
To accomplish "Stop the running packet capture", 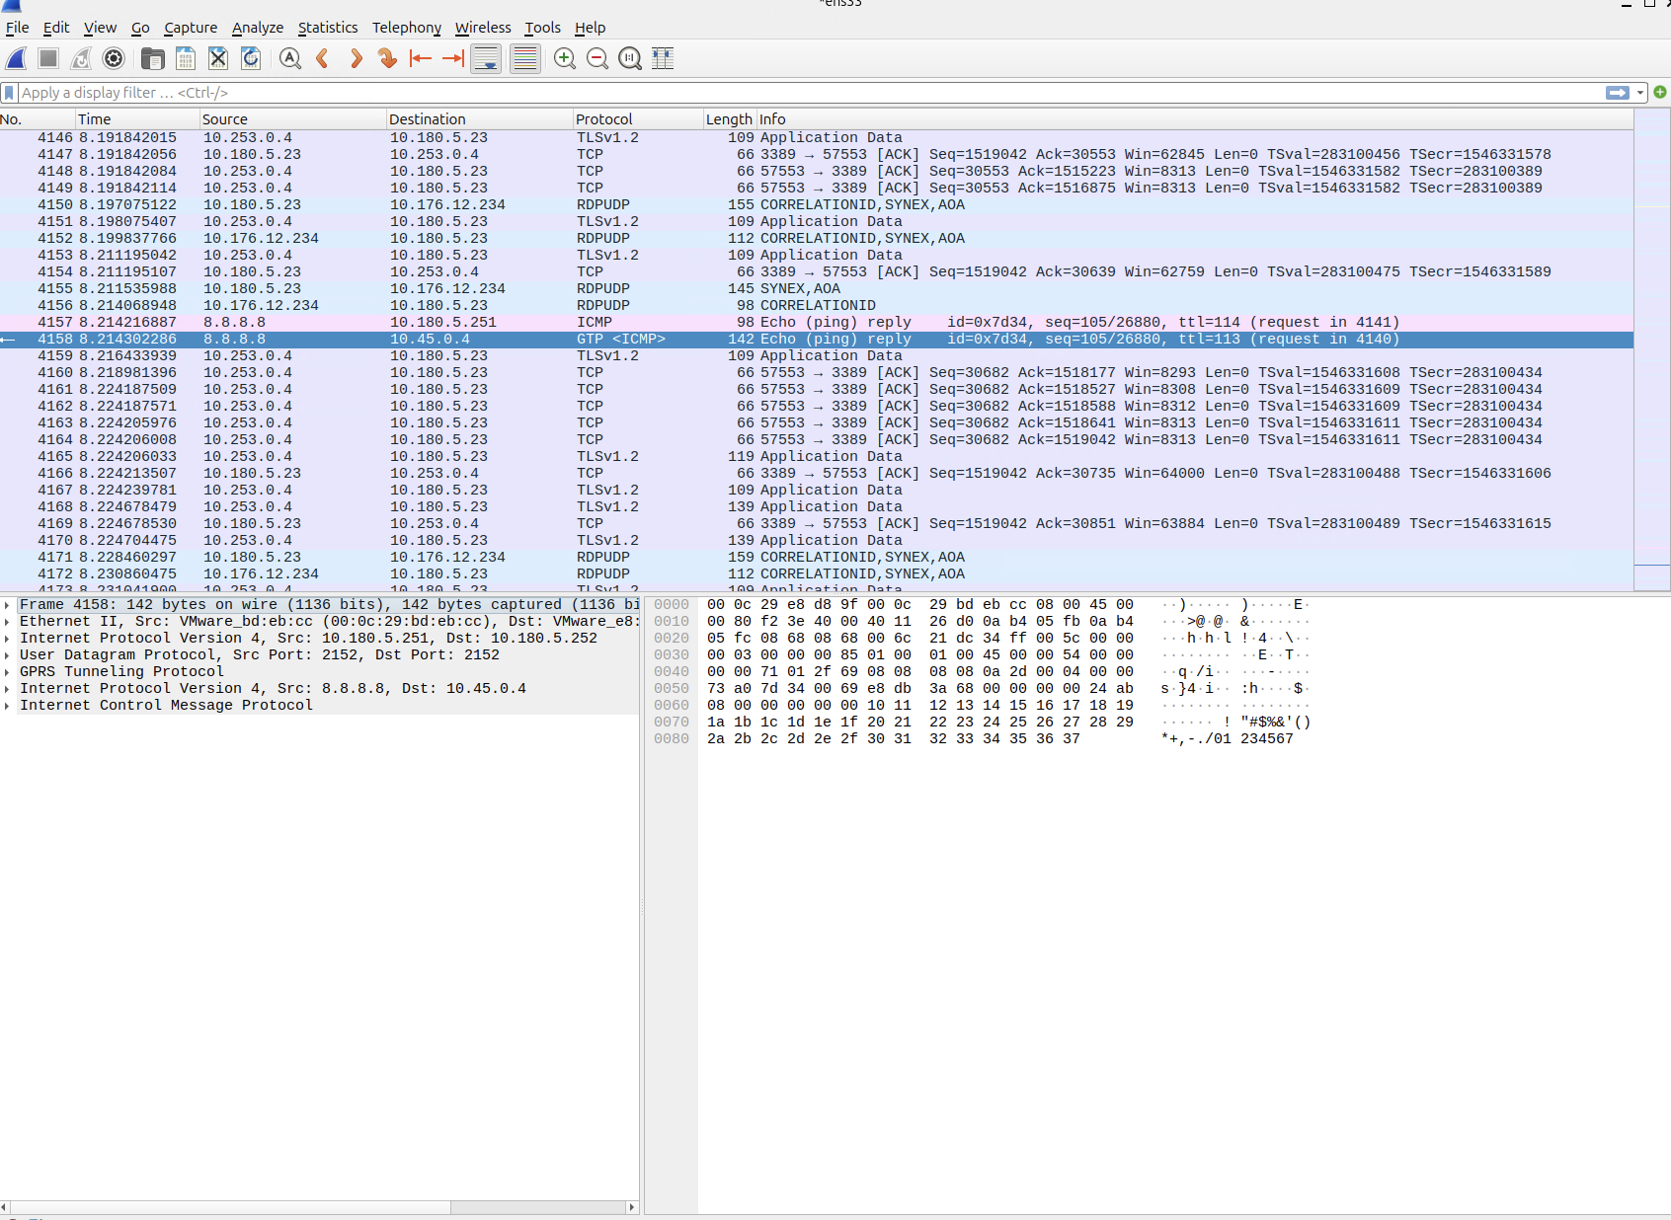I will [x=48, y=59].
